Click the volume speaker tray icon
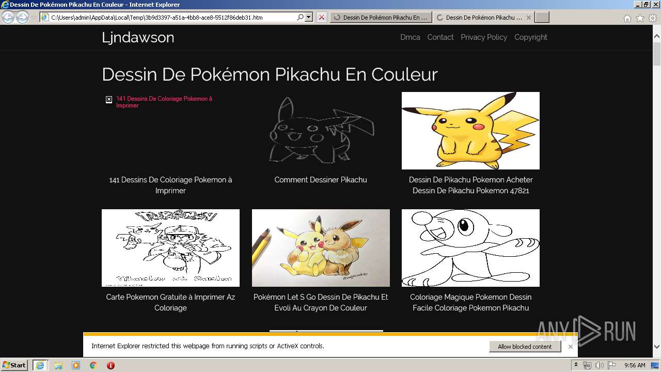 [x=600, y=365]
